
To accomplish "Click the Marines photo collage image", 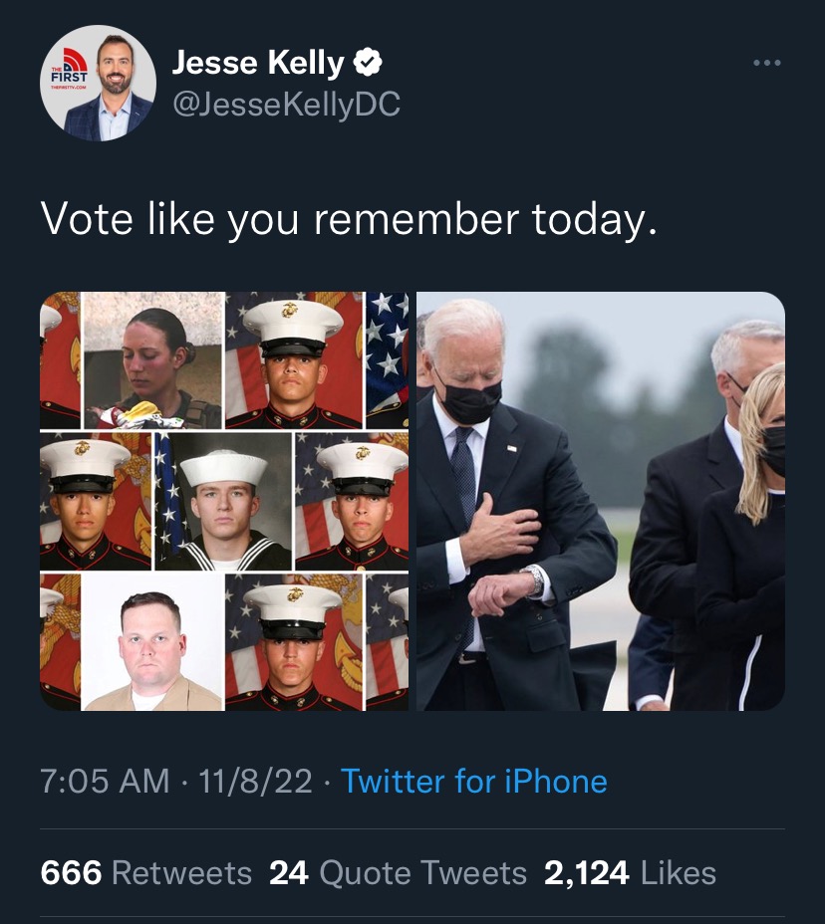I will click(224, 500).
